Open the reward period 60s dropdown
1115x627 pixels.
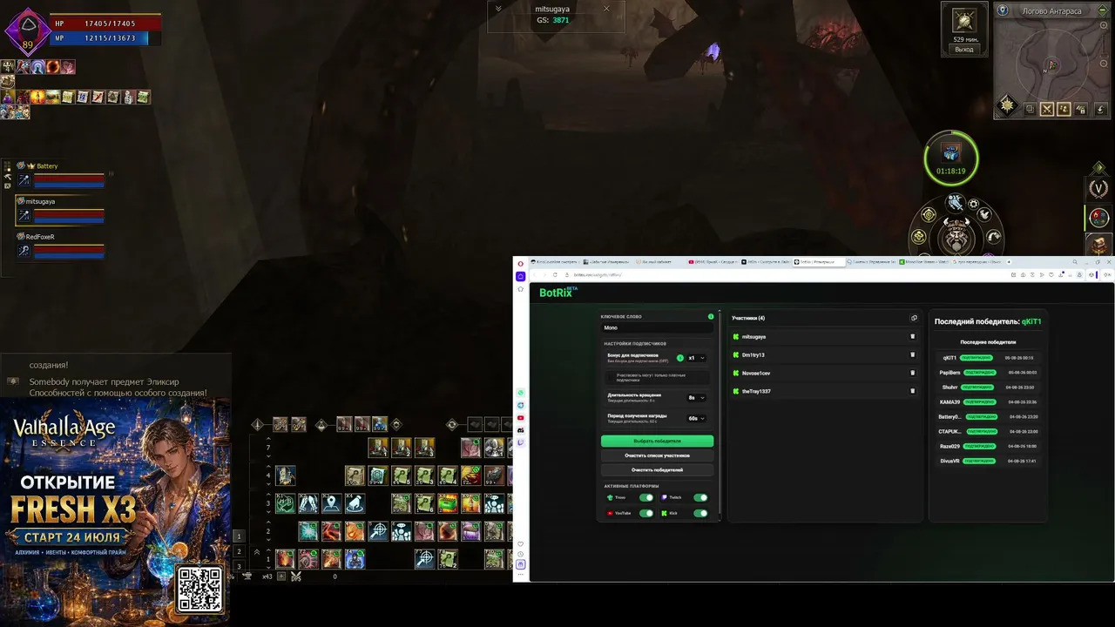pyautogui.click(x=696, y=418)
